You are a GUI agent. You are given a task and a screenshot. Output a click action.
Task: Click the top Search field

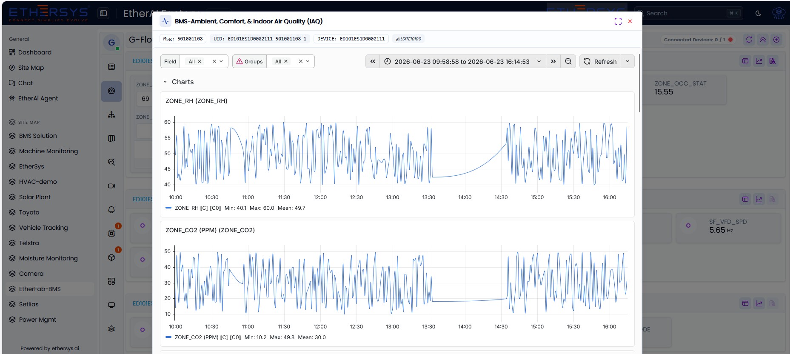(x=687, y=13)
